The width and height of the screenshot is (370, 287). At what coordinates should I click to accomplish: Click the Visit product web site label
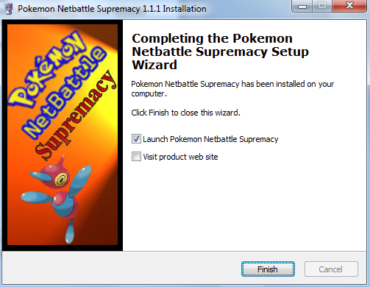point(180,157)
